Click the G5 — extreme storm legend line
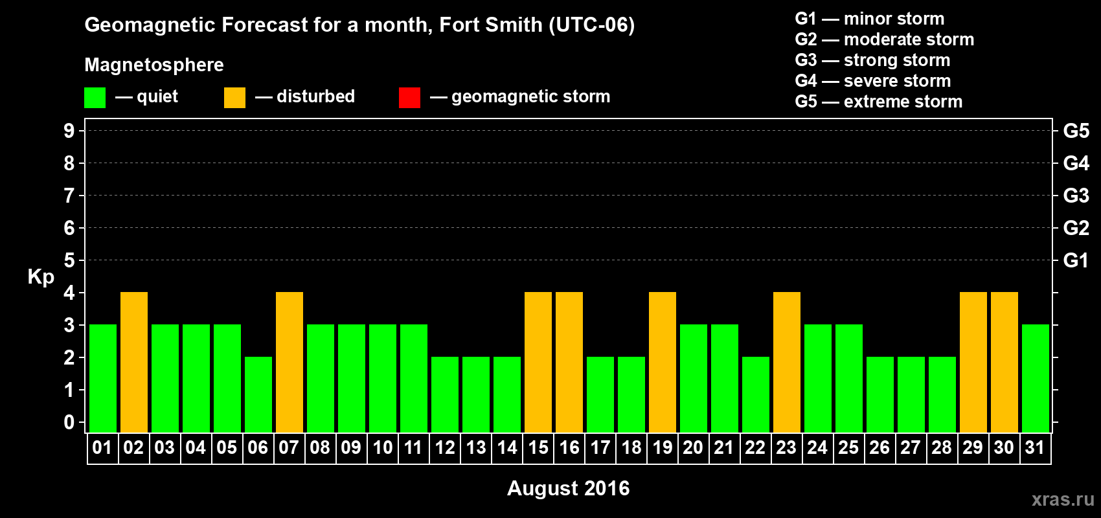The width and height of the screenshot is (1101, 518). [x=879, y=102]
